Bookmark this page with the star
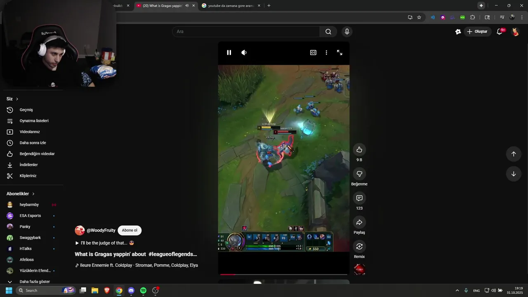The width and height of the screenshot is (528, 297). point(419,17)
